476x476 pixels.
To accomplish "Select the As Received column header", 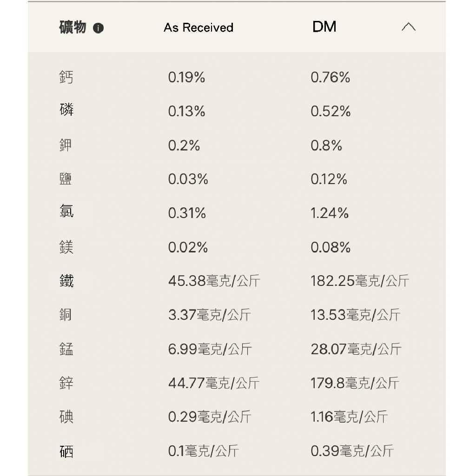I will (x=198, y=28).
